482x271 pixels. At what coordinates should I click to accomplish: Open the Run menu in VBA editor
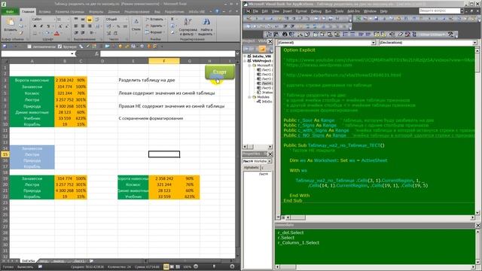point(328,11)
